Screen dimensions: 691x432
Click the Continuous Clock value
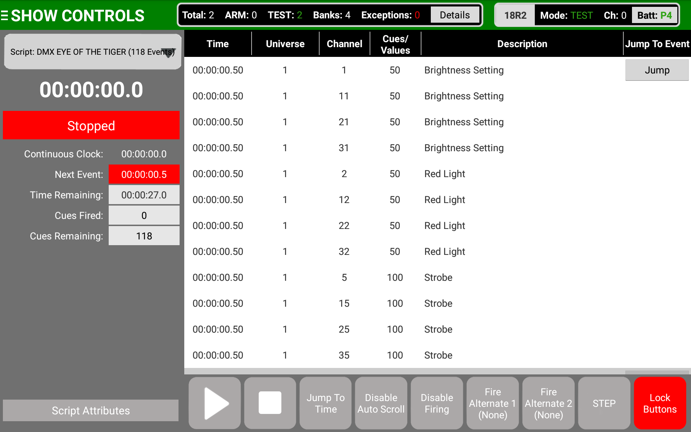click(x=144, y=154)
